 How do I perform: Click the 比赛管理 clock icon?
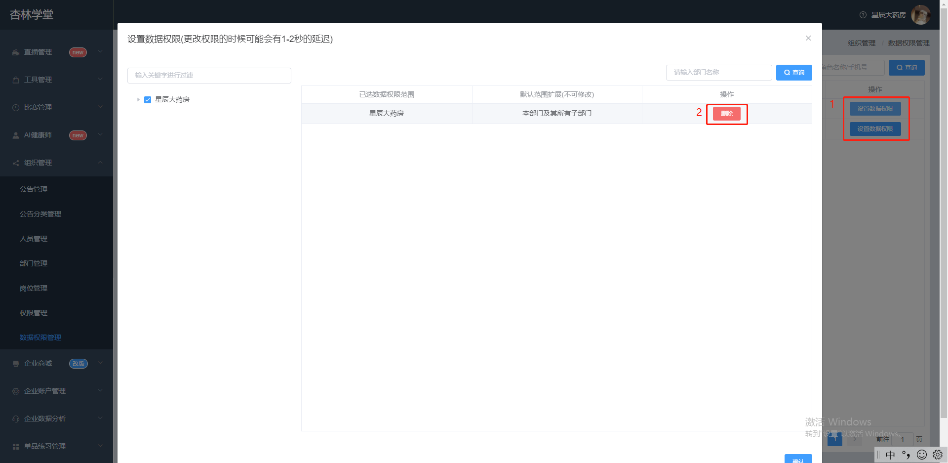pyautogui.click(x=16, y=108)
